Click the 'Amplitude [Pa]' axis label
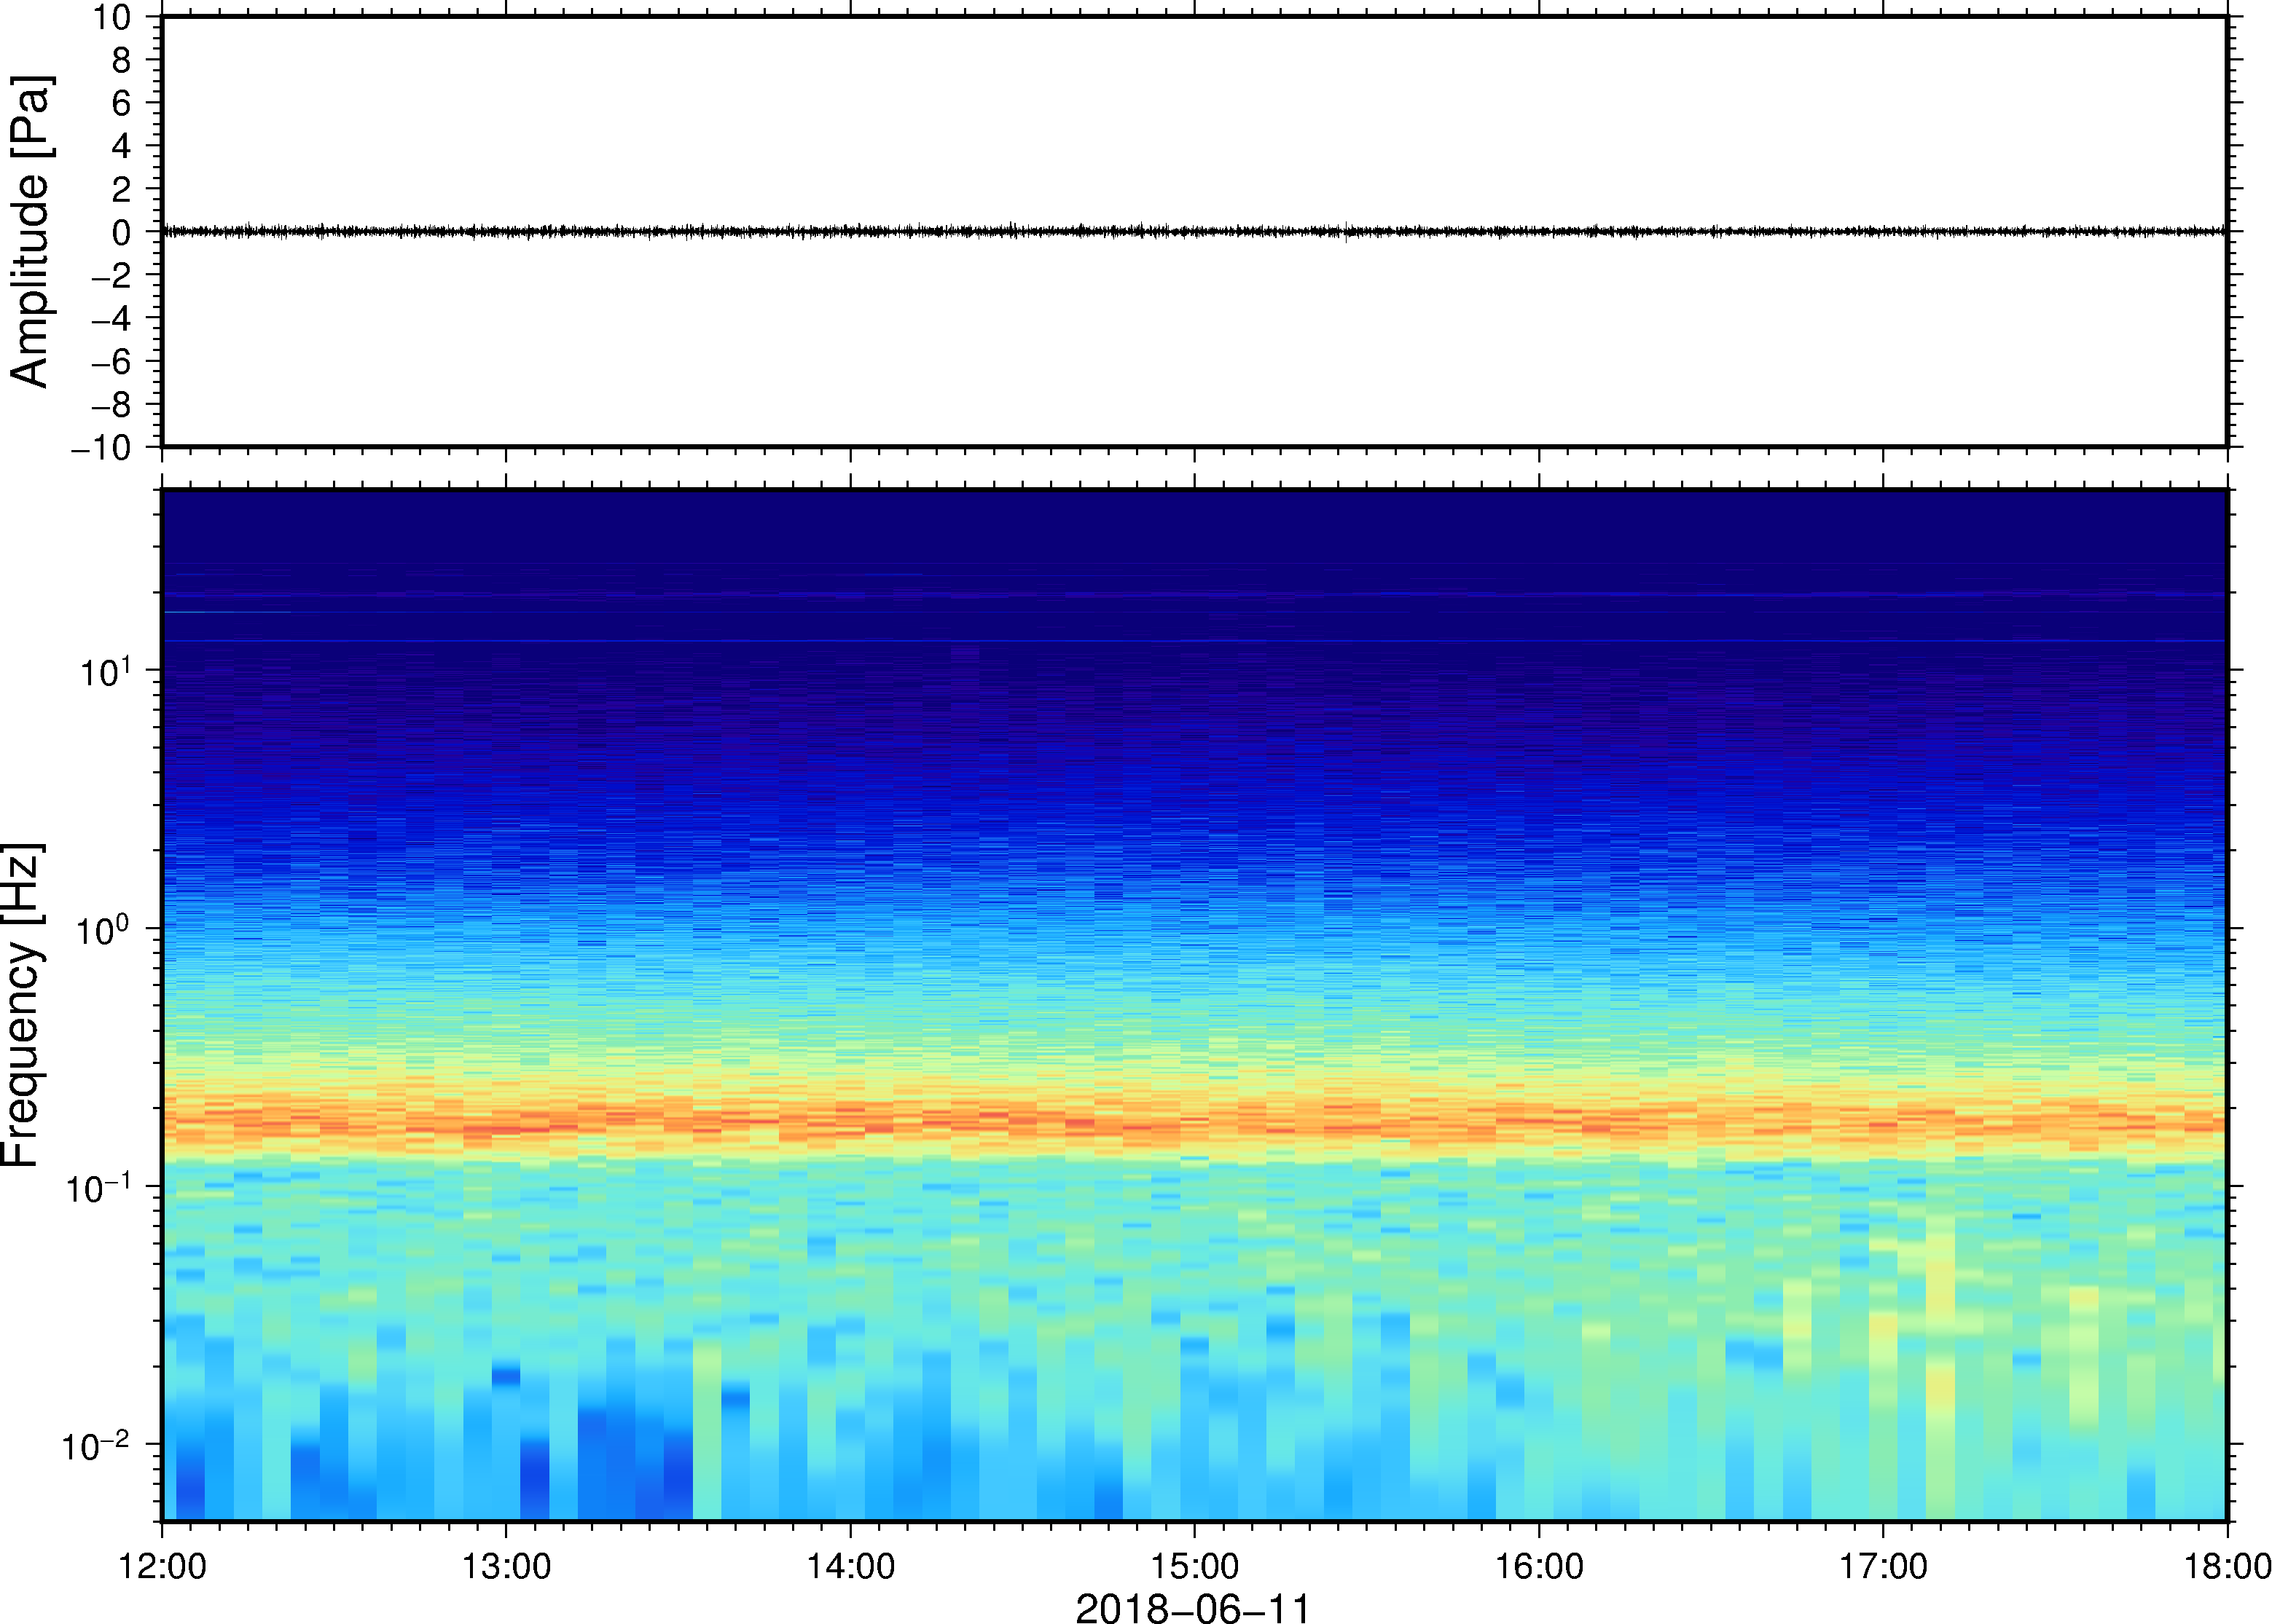2272x1624 pixels. (30, 231)
